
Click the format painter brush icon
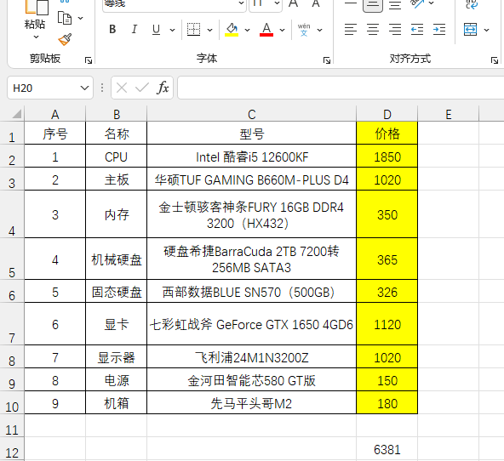click(x=65, y=39)
